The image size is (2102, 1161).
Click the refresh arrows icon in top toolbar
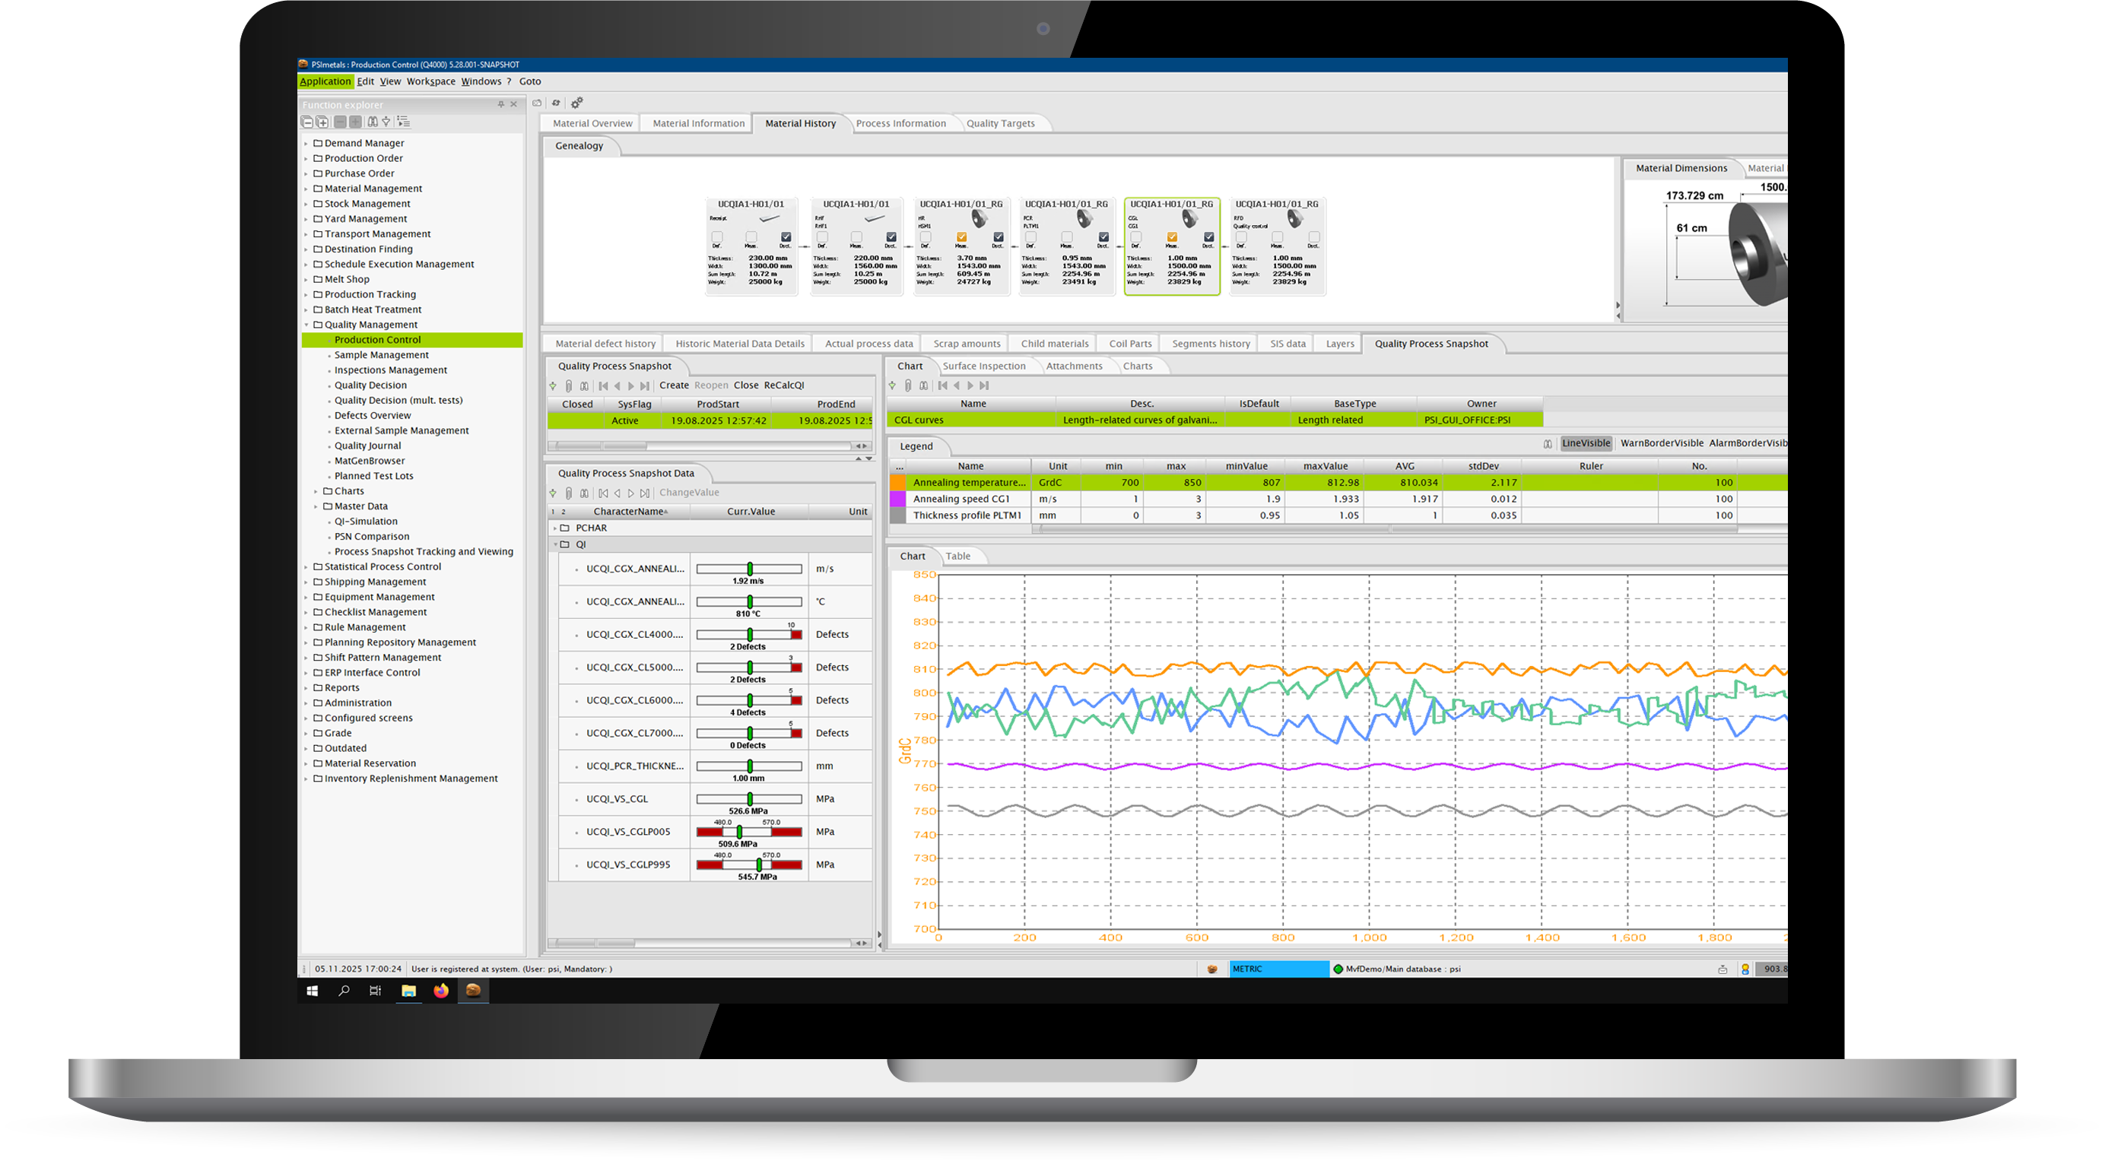557,103
